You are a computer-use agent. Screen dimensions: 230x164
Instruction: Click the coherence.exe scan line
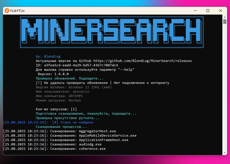(54, 149)
